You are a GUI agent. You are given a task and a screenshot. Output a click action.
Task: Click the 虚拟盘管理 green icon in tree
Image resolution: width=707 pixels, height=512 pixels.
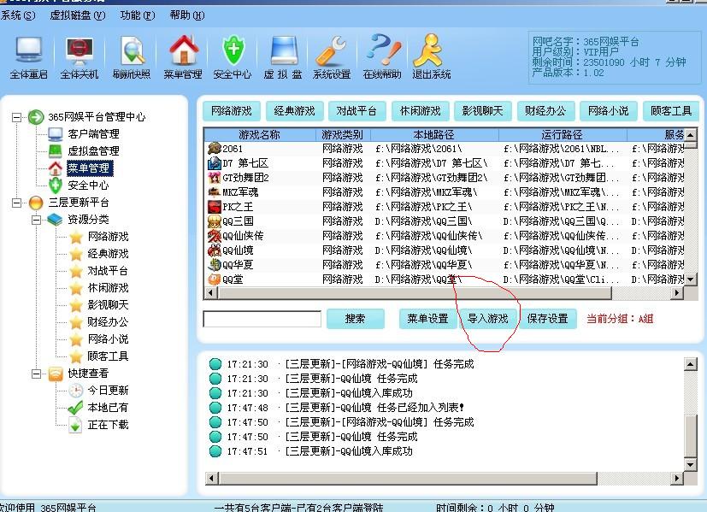coord(56,151)
